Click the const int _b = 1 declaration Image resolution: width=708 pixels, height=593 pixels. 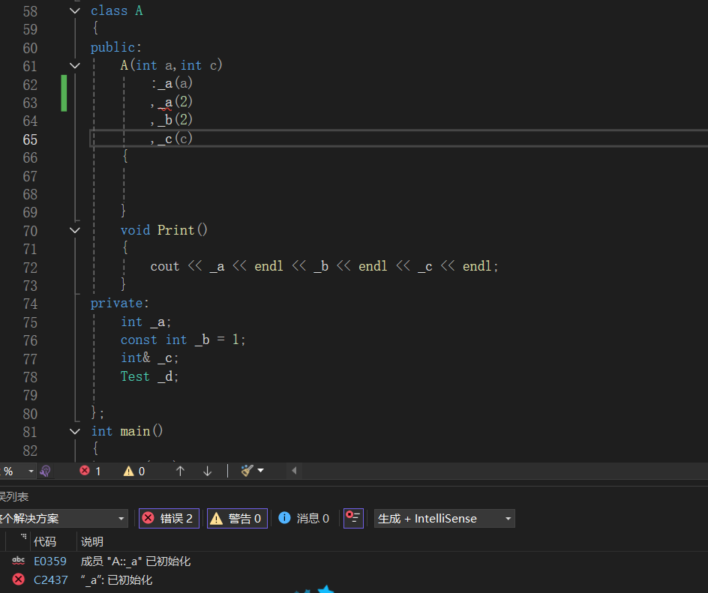[183, 340]
